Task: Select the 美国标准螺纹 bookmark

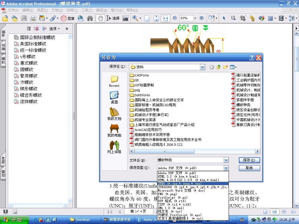Action: tap(33, 44)
